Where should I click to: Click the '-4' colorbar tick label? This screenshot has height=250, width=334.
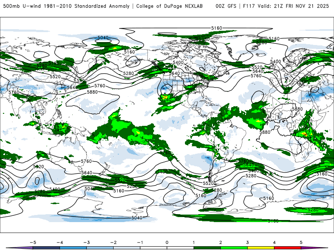60,242
